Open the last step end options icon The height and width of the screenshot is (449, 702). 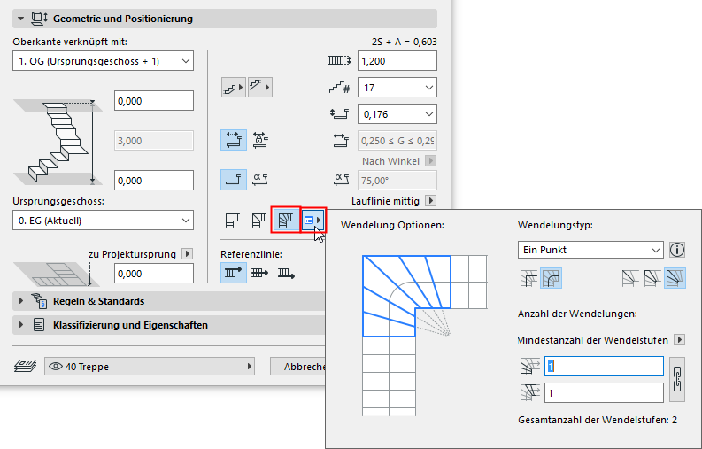[x=260, y=87]
